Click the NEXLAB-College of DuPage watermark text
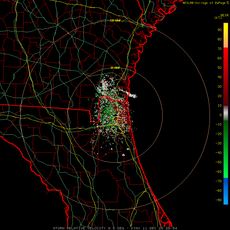This screenshot has height=230, width=230. click(x=206, y=3)
